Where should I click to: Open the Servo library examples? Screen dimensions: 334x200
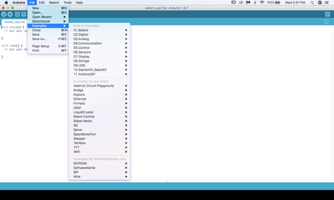click(100, 130)
